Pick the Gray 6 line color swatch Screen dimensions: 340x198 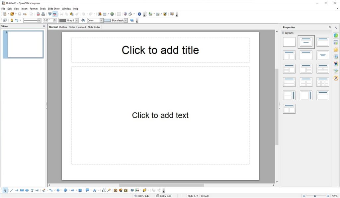(63, 20)
